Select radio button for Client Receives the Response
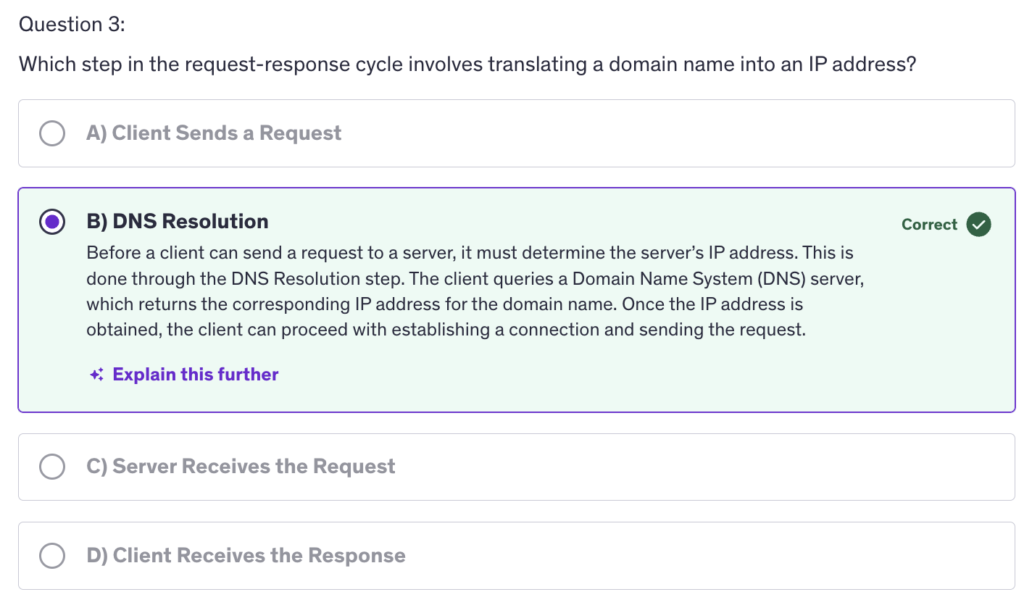The image size is (1032, 613). click(52, 556)
